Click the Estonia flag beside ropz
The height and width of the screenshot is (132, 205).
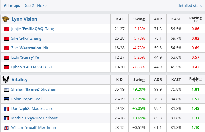[7, 99]
